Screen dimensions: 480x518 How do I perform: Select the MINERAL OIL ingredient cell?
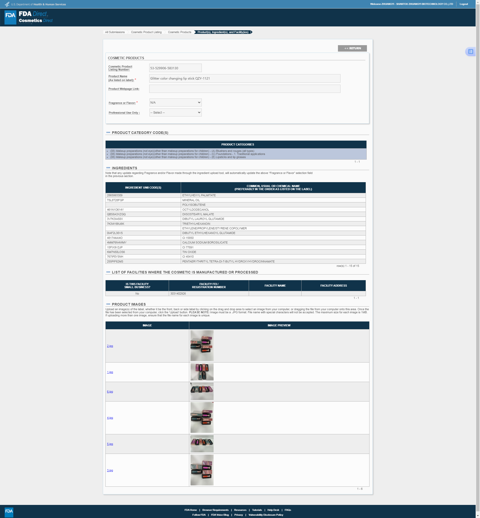tap(273, 200)
